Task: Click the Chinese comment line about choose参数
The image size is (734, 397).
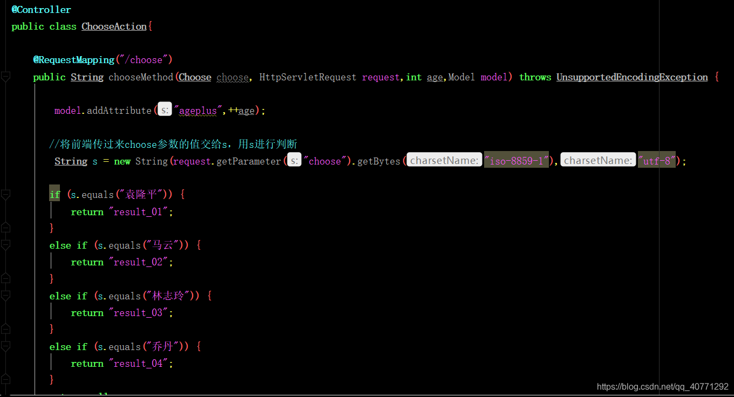Action: point(173,144)
